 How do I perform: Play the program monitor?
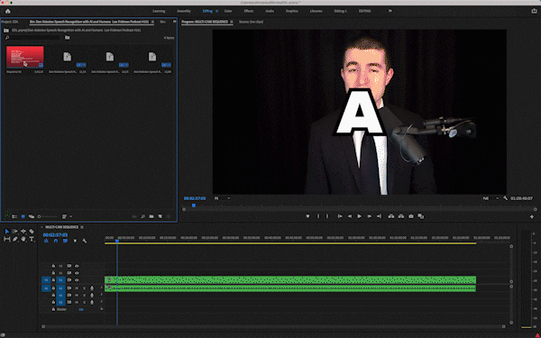pos(359,216)
